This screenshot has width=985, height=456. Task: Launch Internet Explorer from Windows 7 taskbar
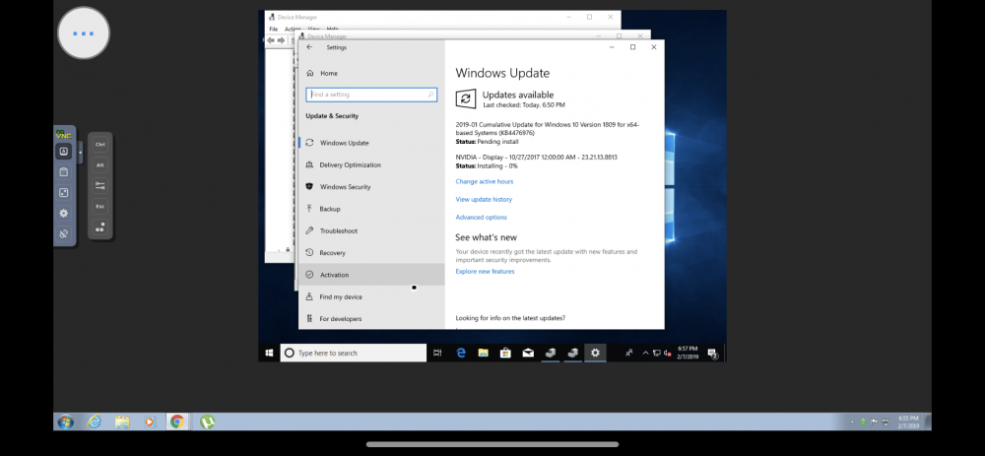pyautogui.click(x=95, y=422)
